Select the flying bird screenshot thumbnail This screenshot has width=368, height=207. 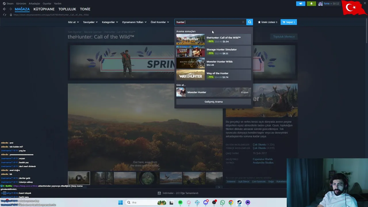click(171, 178)
